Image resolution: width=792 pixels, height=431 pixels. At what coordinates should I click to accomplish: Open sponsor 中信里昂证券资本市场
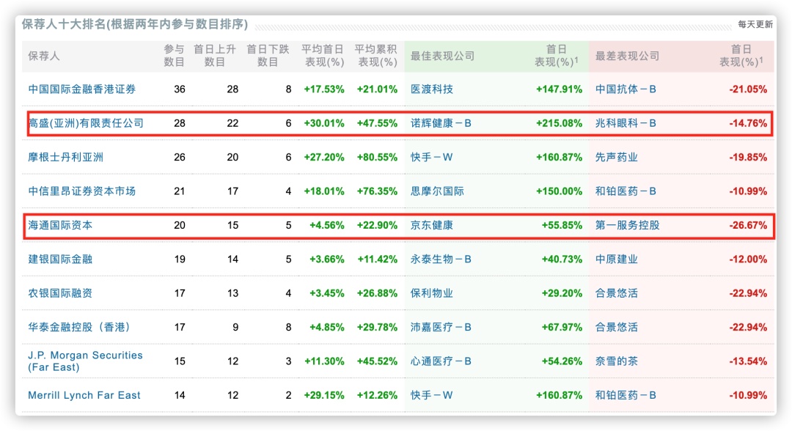pos(82,191)
